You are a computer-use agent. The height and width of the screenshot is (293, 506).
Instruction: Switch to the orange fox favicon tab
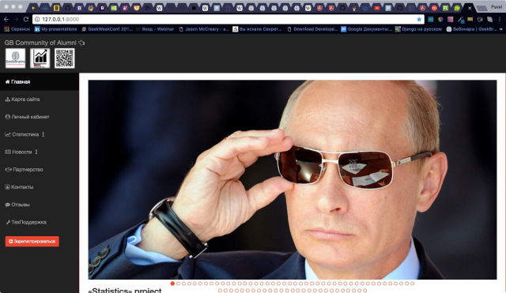coord(137,8)
